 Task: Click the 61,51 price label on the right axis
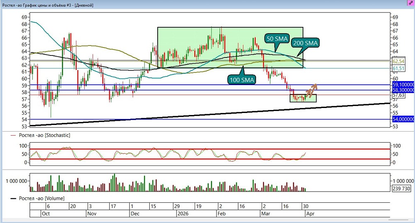398,69
